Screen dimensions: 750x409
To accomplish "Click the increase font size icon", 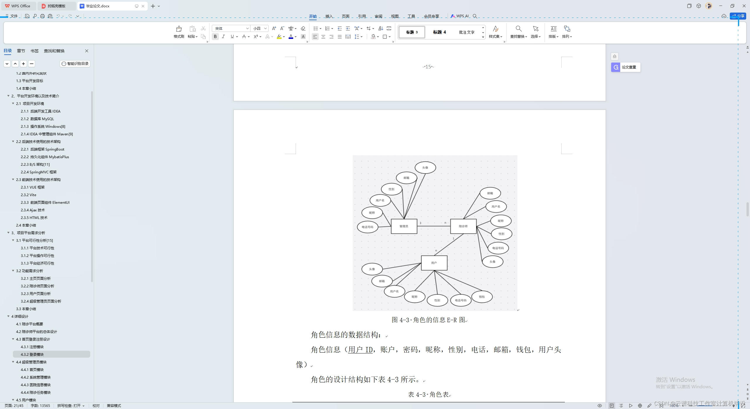I will point(274,28).
